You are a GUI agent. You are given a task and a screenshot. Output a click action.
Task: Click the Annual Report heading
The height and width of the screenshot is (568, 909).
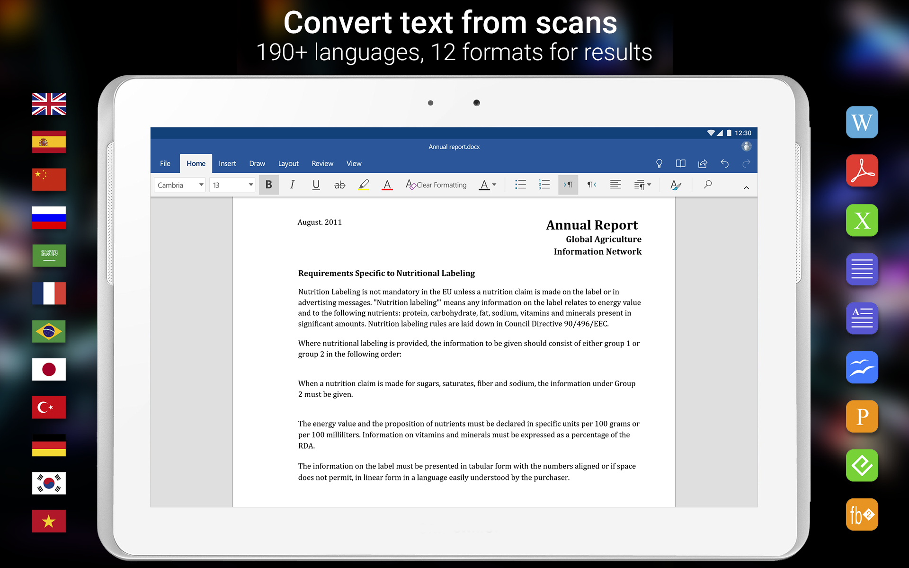(592, 225)
